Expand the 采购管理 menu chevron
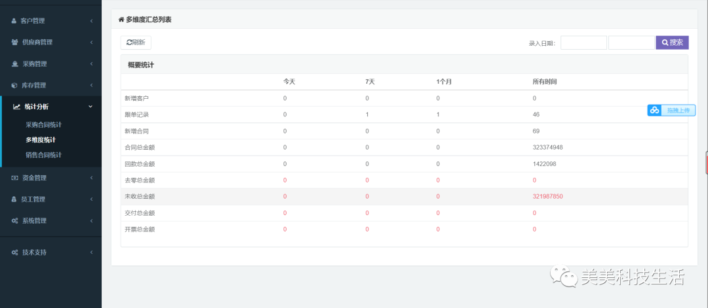 (x=91, y=64)
